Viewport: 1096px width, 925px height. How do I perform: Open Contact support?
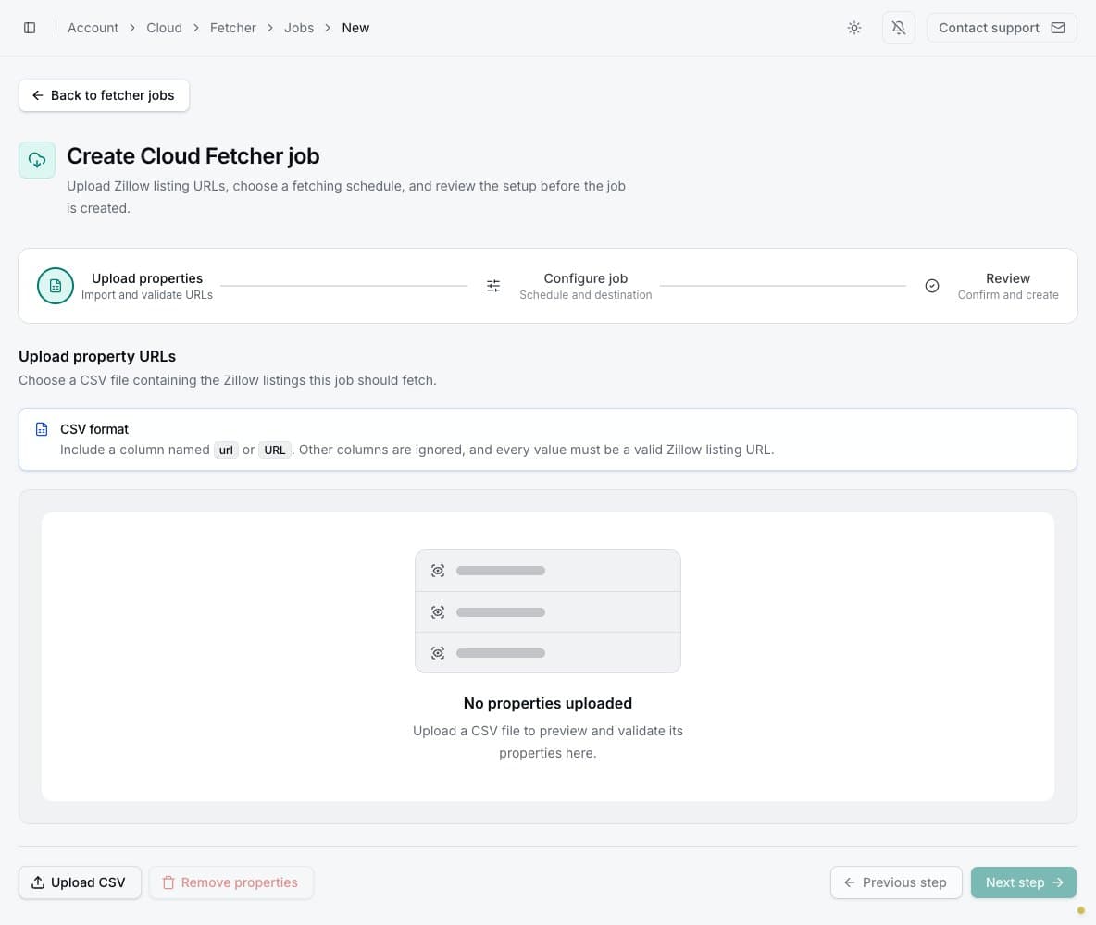1001,28
